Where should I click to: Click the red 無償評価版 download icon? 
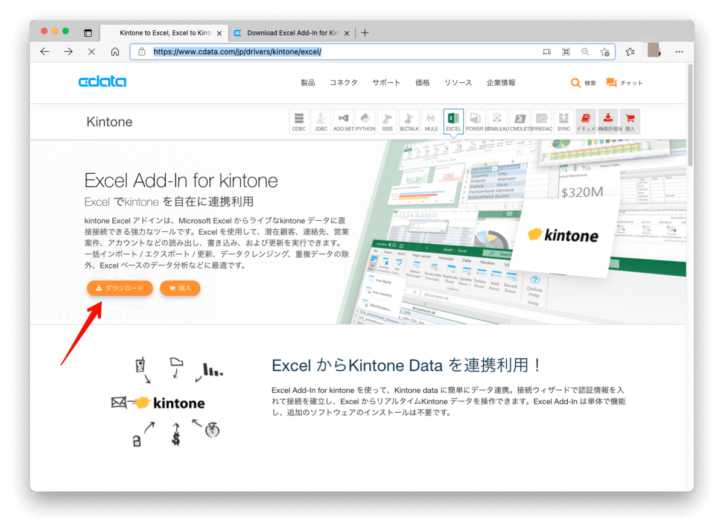click(608, 121)
